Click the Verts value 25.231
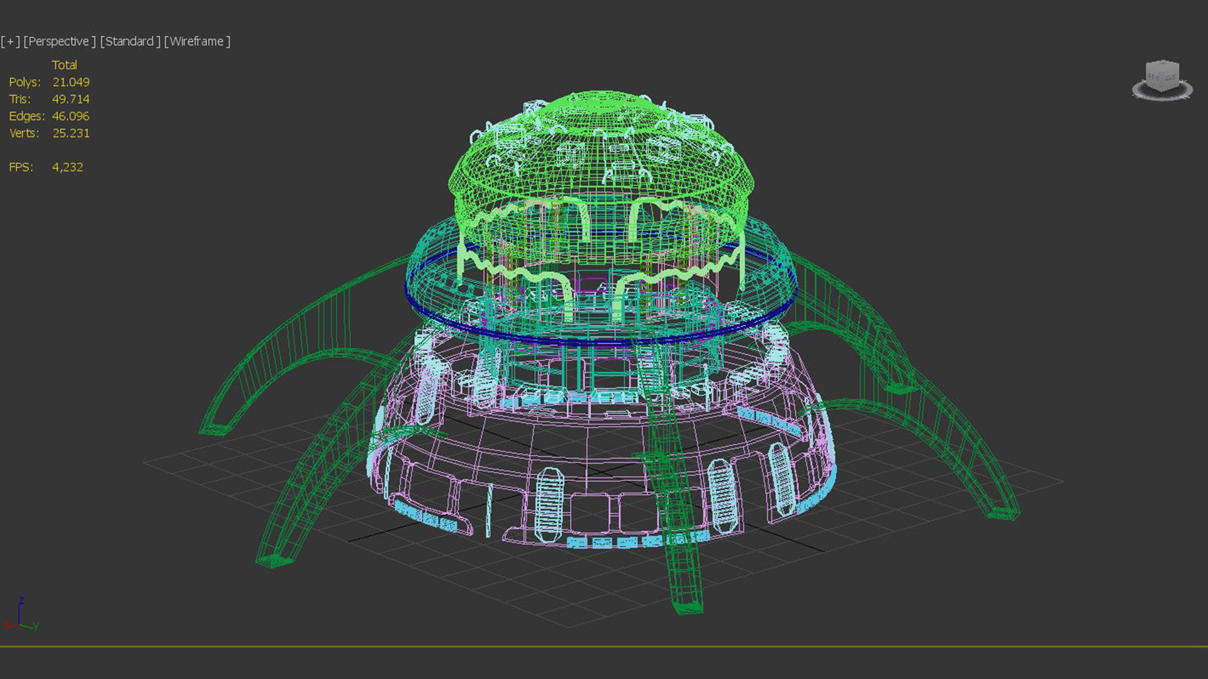The image size is (1208, 679). tap(70, 133)
